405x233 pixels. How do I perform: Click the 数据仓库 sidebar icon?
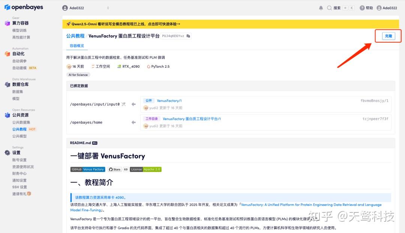8,84
